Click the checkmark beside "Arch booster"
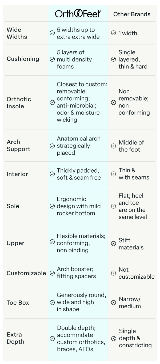The image size is (160, 364). point(52,273)
